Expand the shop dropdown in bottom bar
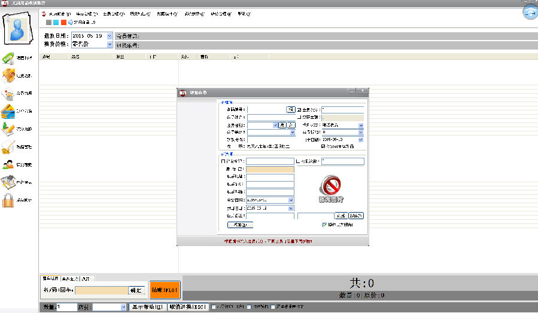This screenshot has width=538, height=313. pos(123,307)
